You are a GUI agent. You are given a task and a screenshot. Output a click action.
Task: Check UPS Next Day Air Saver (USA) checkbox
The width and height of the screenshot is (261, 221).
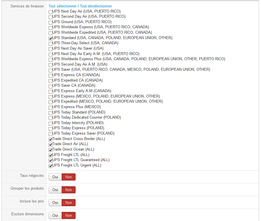click(50, 49)
